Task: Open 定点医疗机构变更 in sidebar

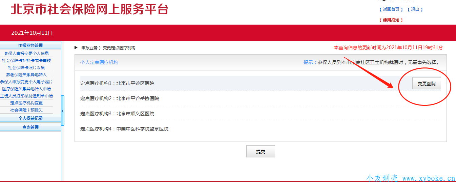Action: (26, 103)
